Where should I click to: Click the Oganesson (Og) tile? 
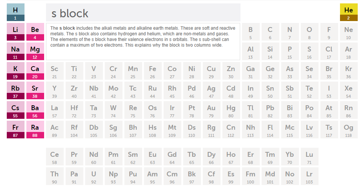349,130
